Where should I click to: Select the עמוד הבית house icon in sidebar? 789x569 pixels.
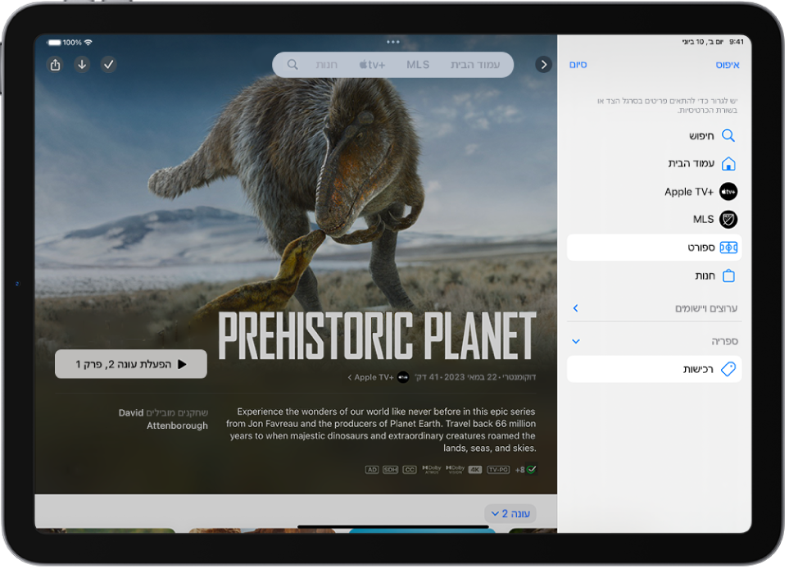click(x=728, y=164)
